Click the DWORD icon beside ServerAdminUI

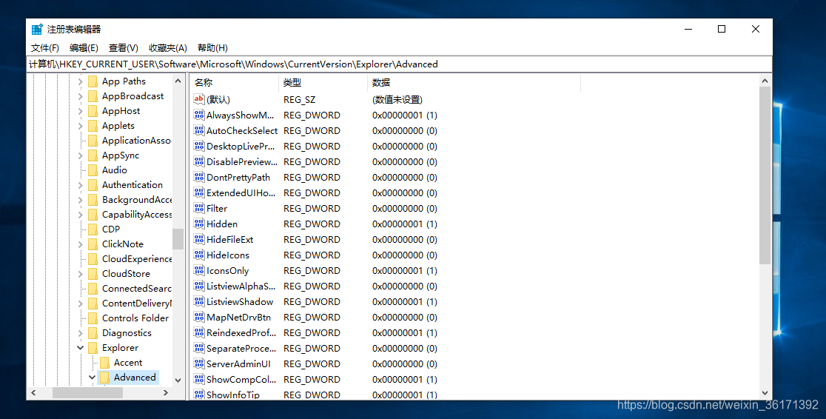[198, 363]
